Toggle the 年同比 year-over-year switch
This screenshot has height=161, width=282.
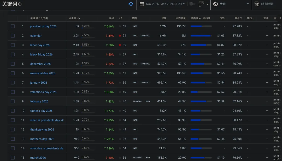pyautogui.click(x=192, y=4)
